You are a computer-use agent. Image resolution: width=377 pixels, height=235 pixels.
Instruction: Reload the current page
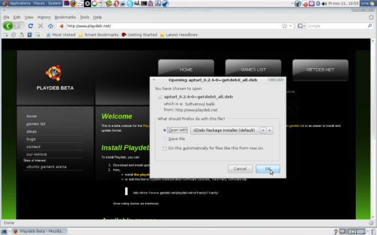pos(30,26)
